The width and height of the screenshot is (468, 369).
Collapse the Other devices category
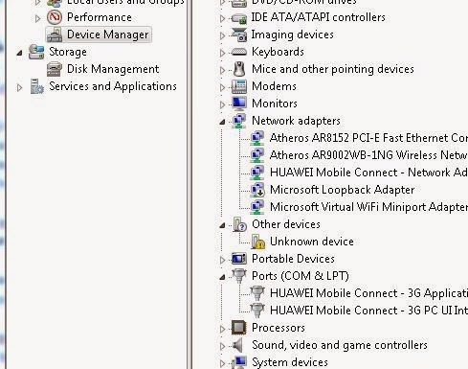[222, 225]
